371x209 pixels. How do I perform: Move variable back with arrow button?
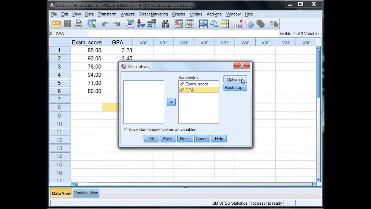(x=171, y=102)
